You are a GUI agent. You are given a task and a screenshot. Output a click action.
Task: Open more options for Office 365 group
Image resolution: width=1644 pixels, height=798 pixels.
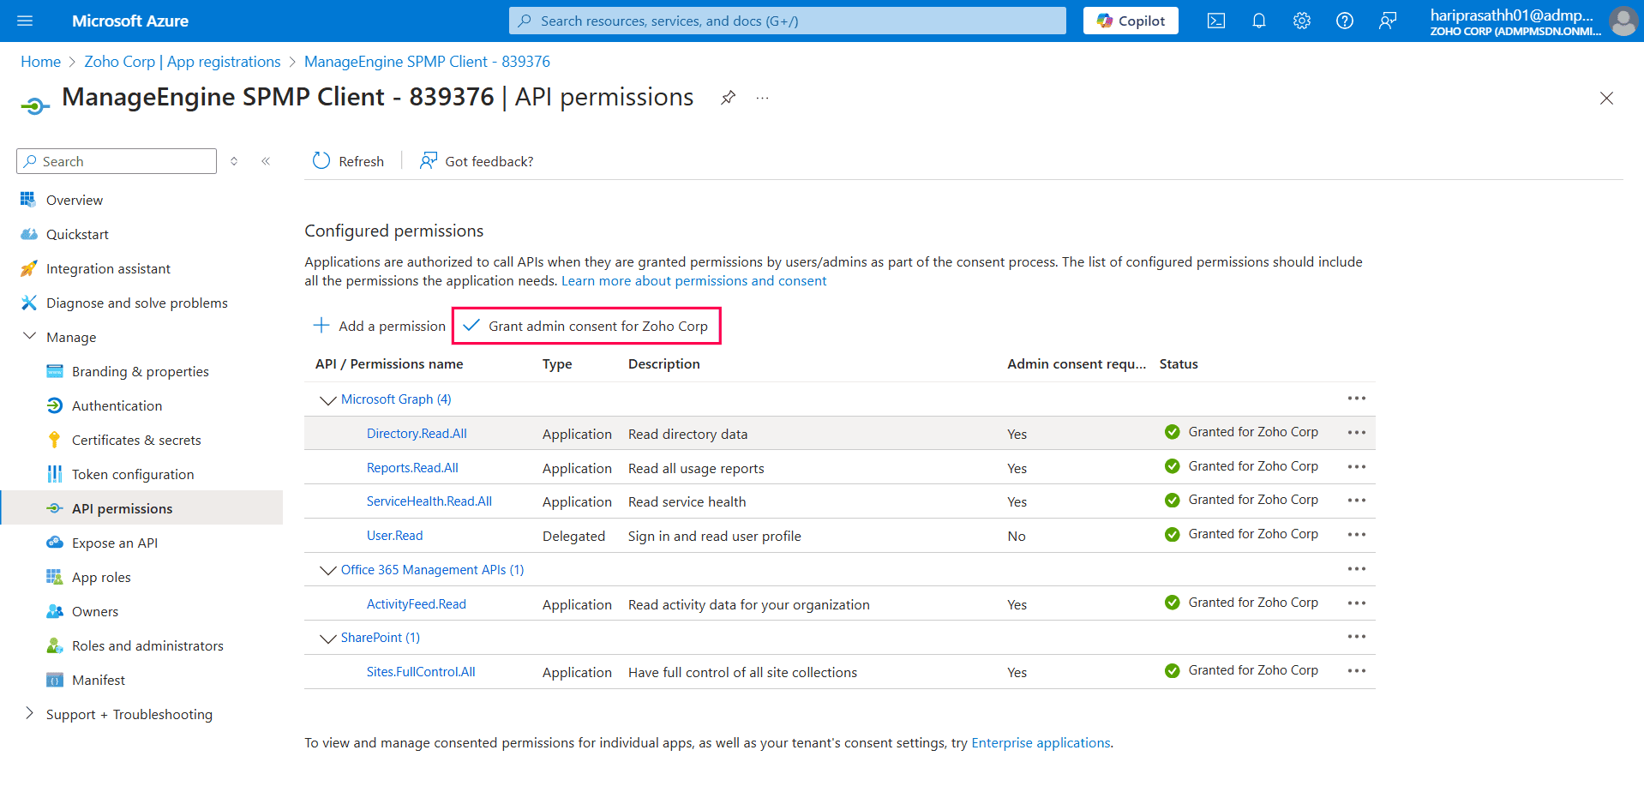coord(1356,569)
